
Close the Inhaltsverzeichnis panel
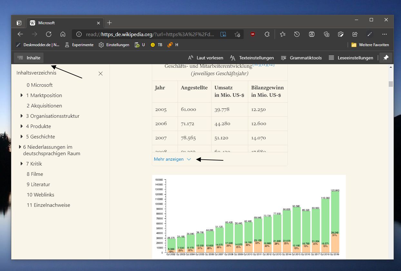click(101, 74)
